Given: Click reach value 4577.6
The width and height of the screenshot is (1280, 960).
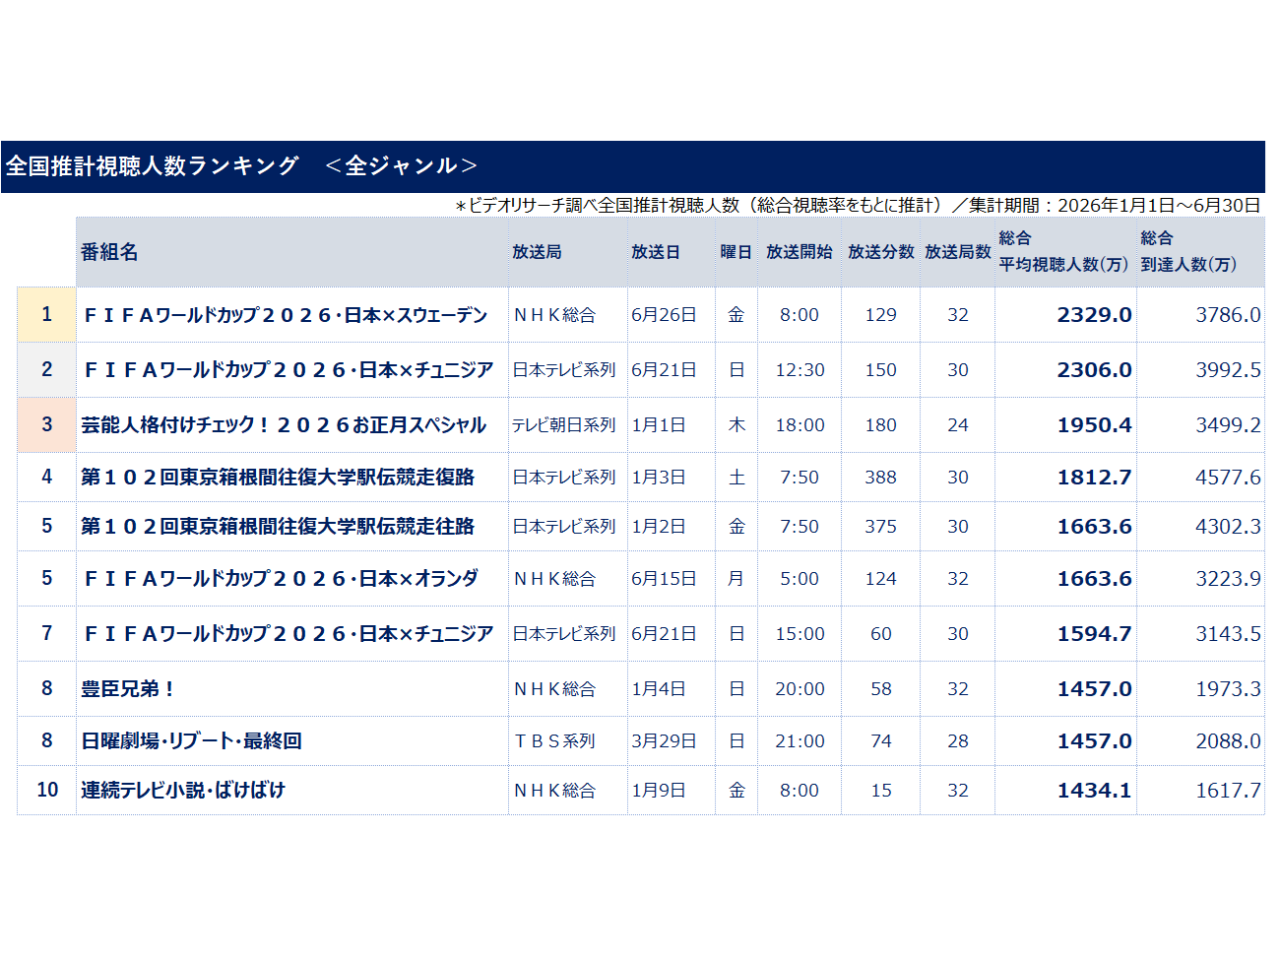Looking at the screenshot, I should click(1228, 478).
